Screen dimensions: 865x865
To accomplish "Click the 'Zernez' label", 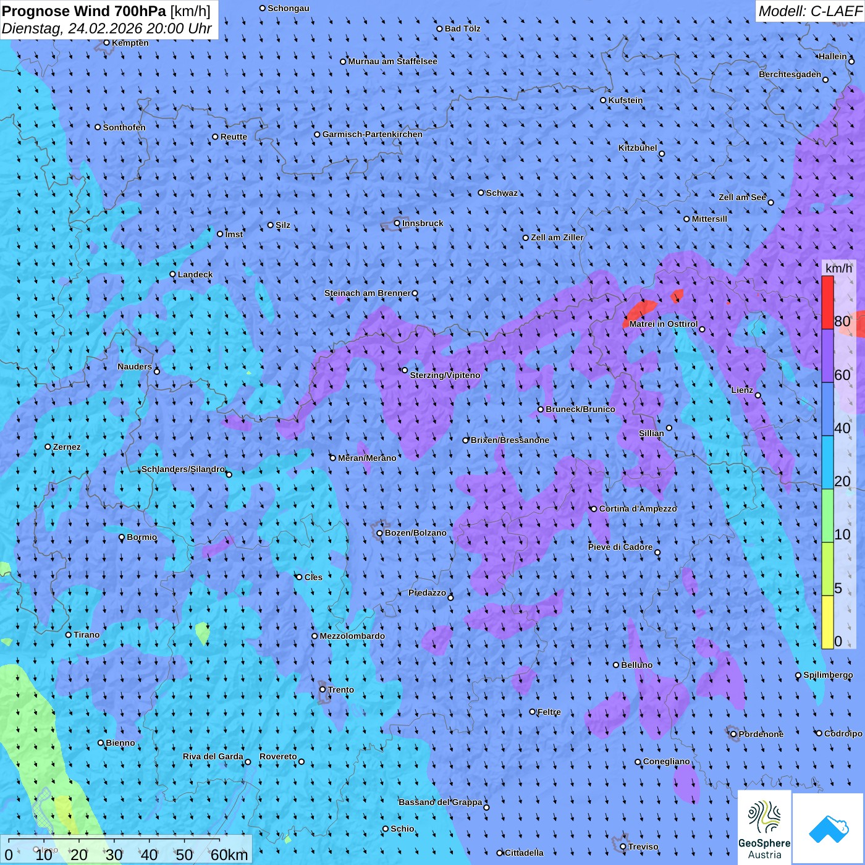I will pos(67,447).
